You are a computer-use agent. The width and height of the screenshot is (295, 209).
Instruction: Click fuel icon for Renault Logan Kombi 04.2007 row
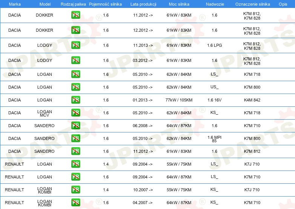(75, 203)
